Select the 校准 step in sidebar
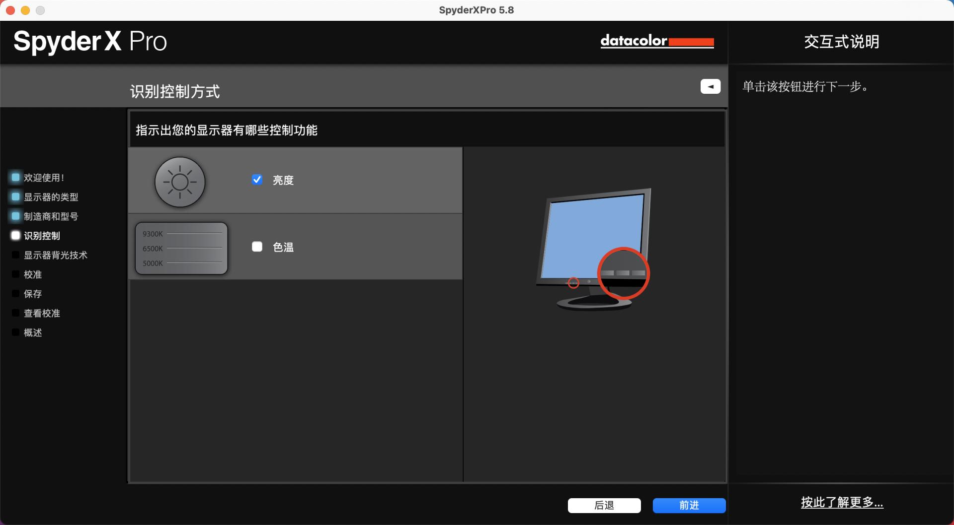The height and width of the screenshot is (525, 954). (x=33, y=274)
